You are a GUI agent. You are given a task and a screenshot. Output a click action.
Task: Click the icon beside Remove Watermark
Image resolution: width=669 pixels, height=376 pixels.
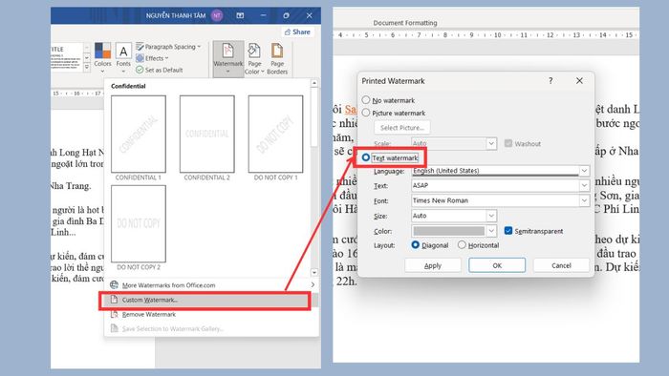point(114,314)
